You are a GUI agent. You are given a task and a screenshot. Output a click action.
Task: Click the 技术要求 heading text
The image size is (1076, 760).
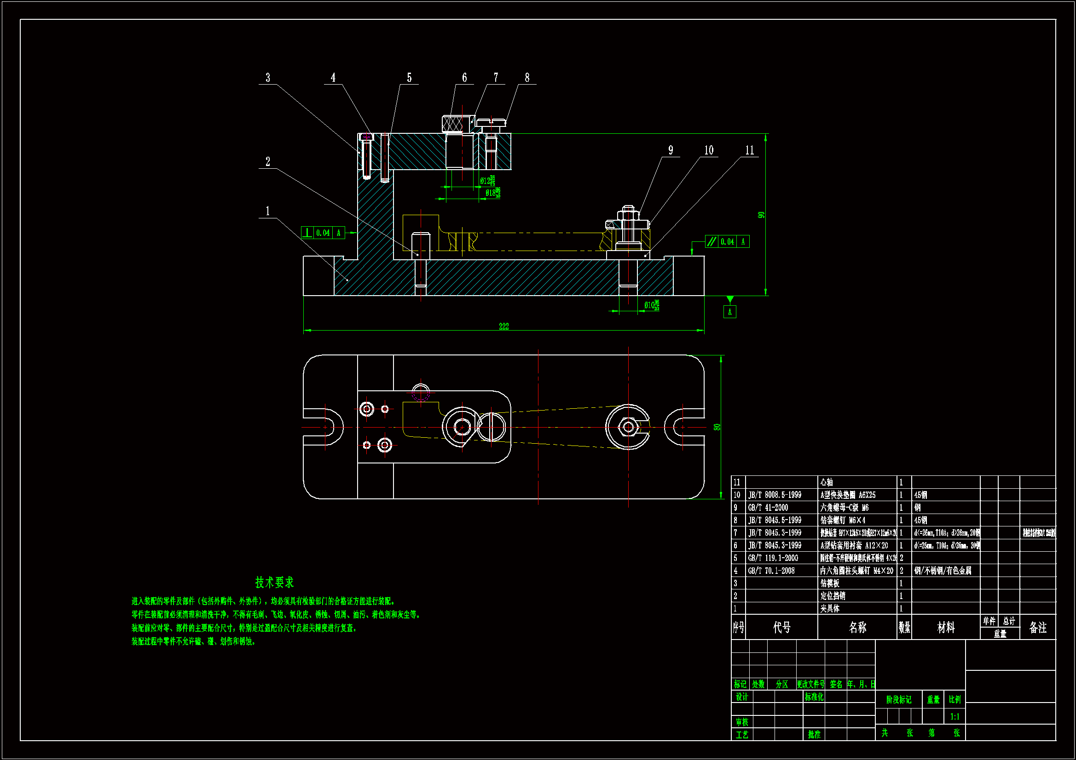coord(274,583)
